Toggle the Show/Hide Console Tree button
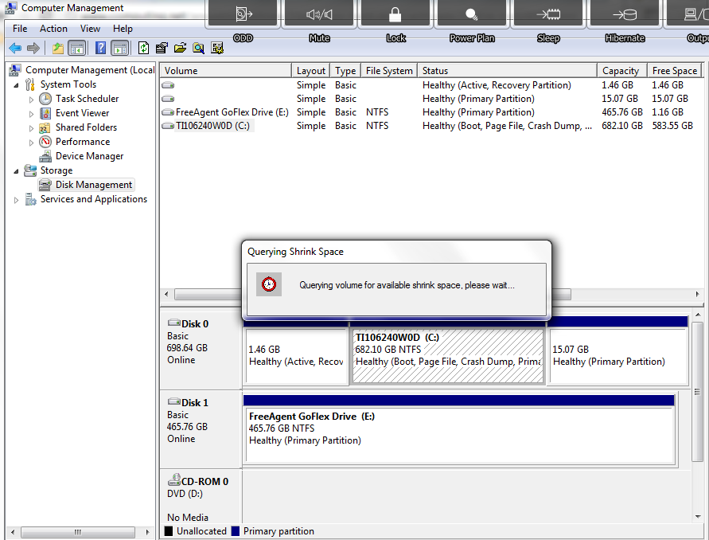 (77, 48)
